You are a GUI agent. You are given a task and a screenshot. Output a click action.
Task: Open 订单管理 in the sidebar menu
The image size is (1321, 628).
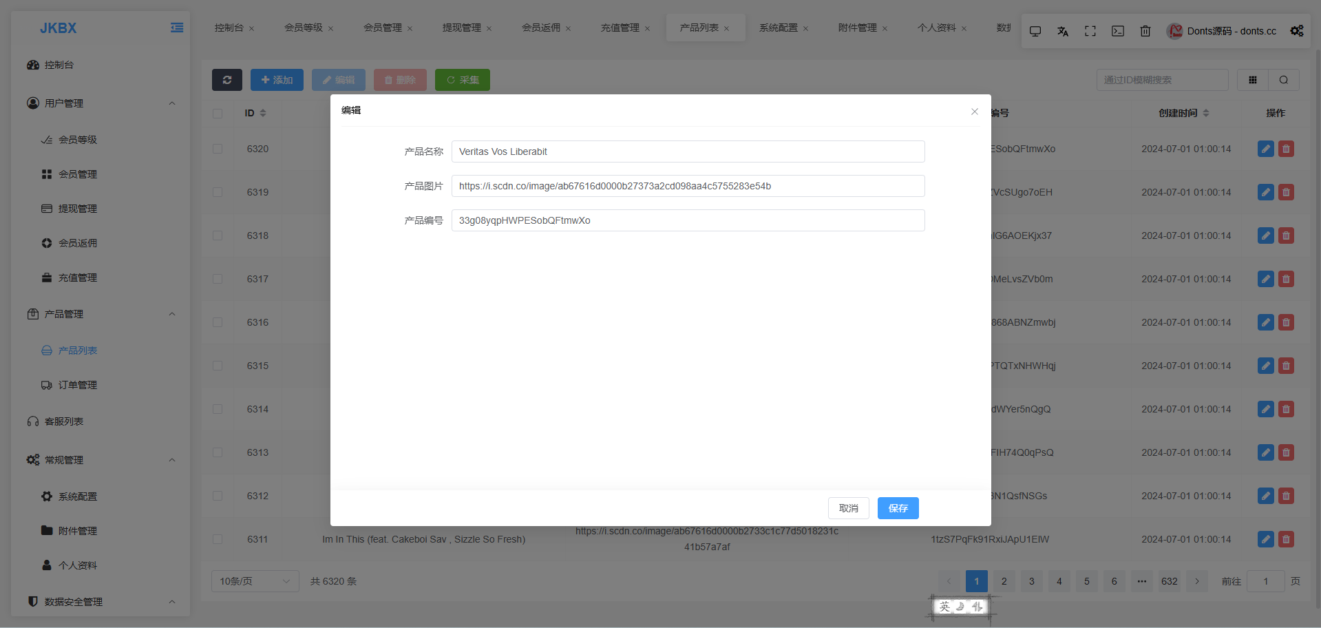click(77, 385)
